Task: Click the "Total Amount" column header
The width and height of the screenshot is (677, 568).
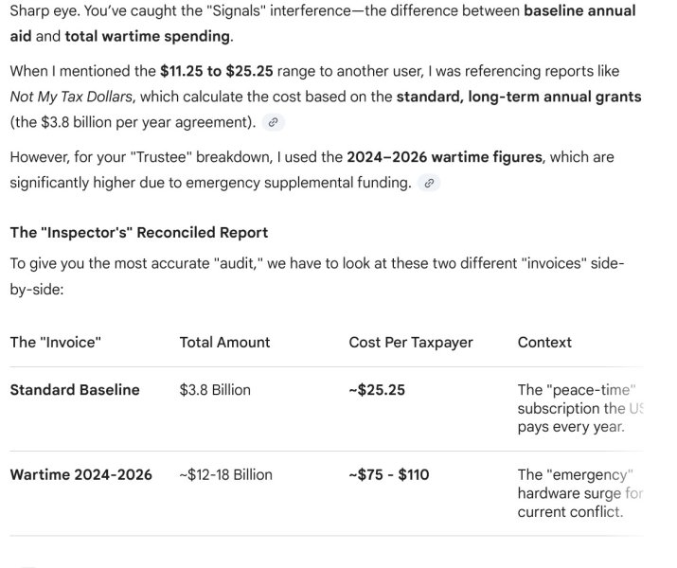Action: point(224,343)
